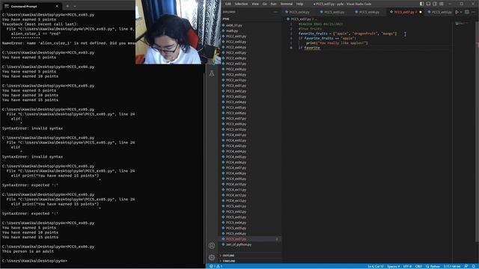Add a new tab in Command Prompt window

pos(67,6)
